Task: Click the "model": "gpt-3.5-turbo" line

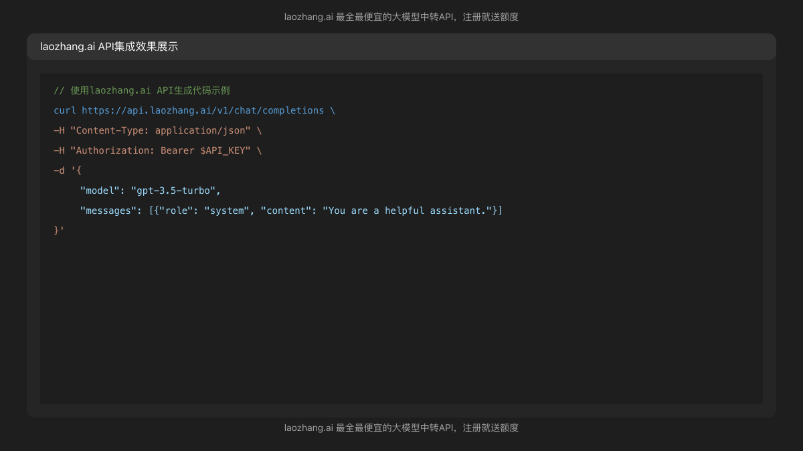Action: click(x=151, y=190)
